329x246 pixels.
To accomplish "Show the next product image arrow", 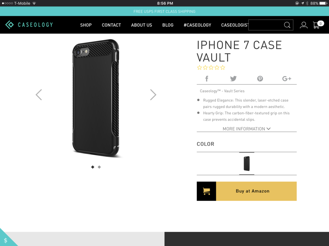I will coord(153,95).
